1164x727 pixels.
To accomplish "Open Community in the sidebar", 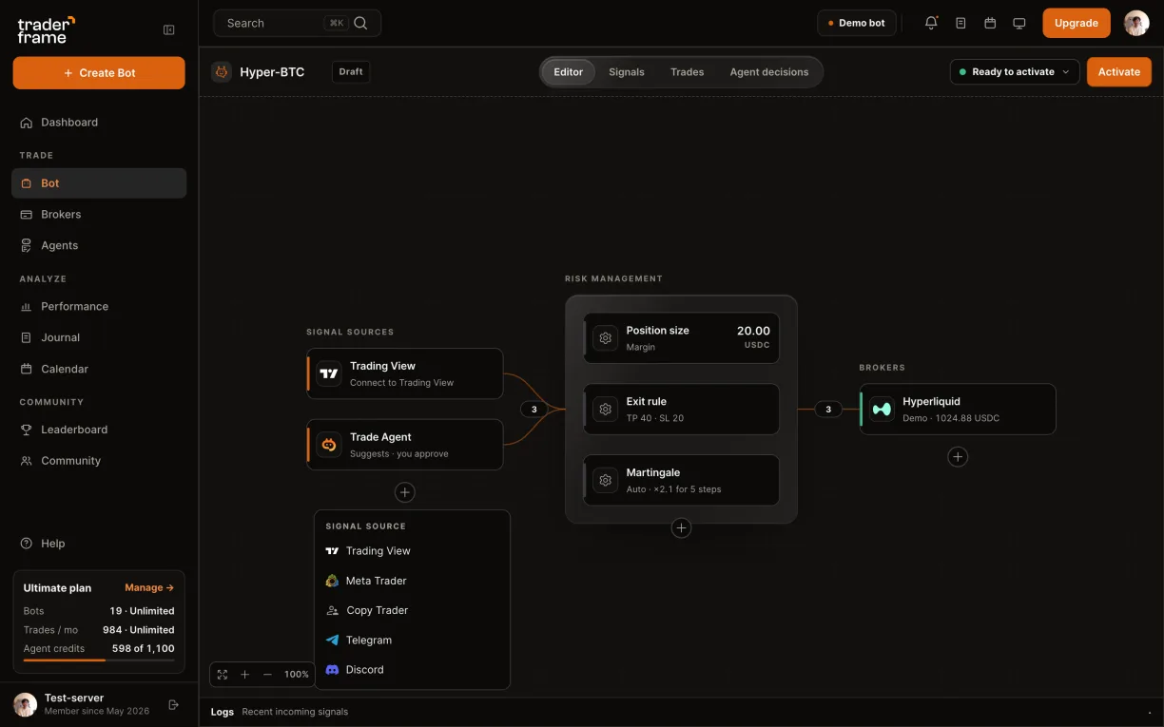I will click(x=99, y=461).
